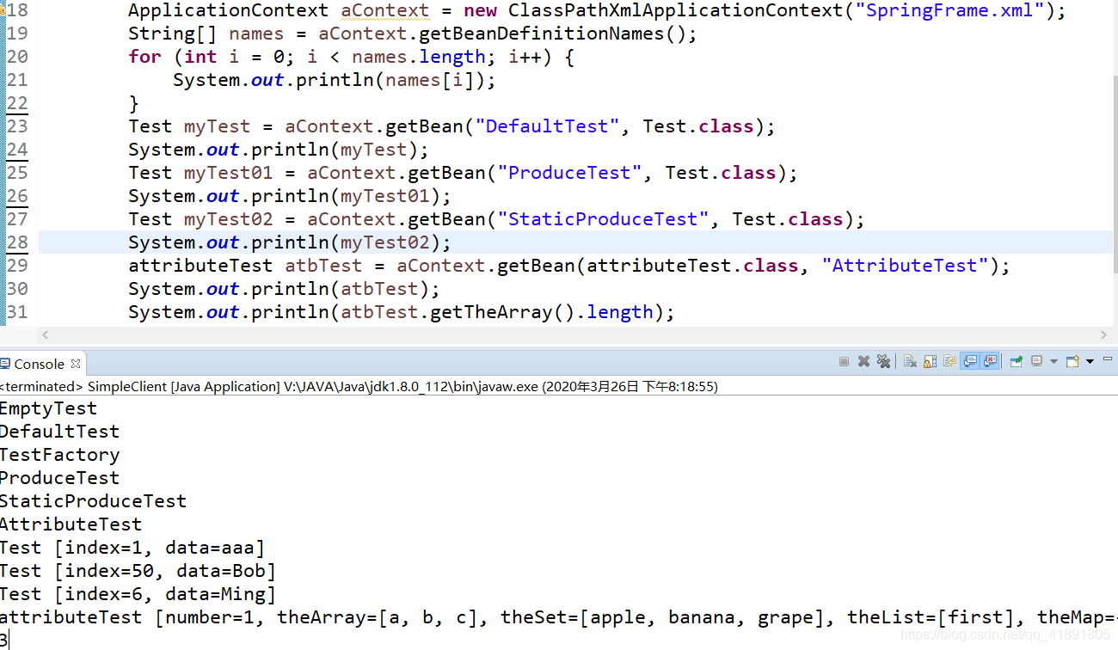Click the "ProduceTest" string in the code
The height and width of the screenshot is (650, 1118).
point(569,173)
